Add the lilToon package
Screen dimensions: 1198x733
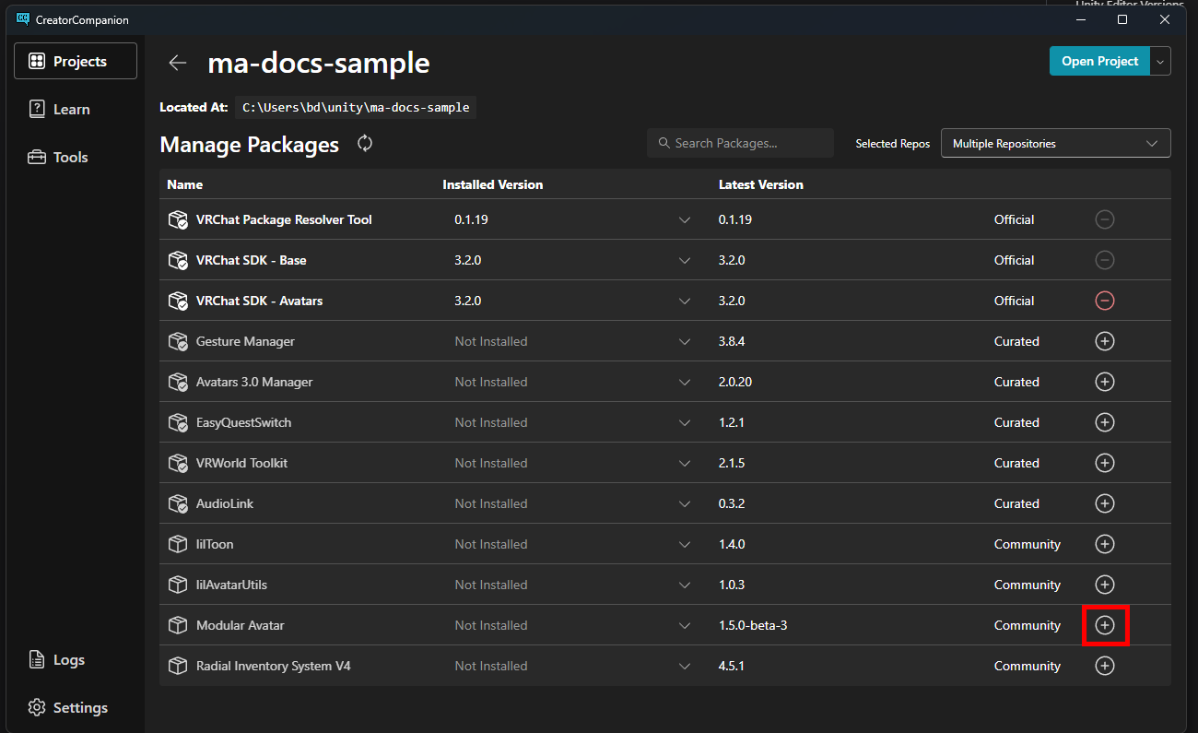(x=1104, y=544)
